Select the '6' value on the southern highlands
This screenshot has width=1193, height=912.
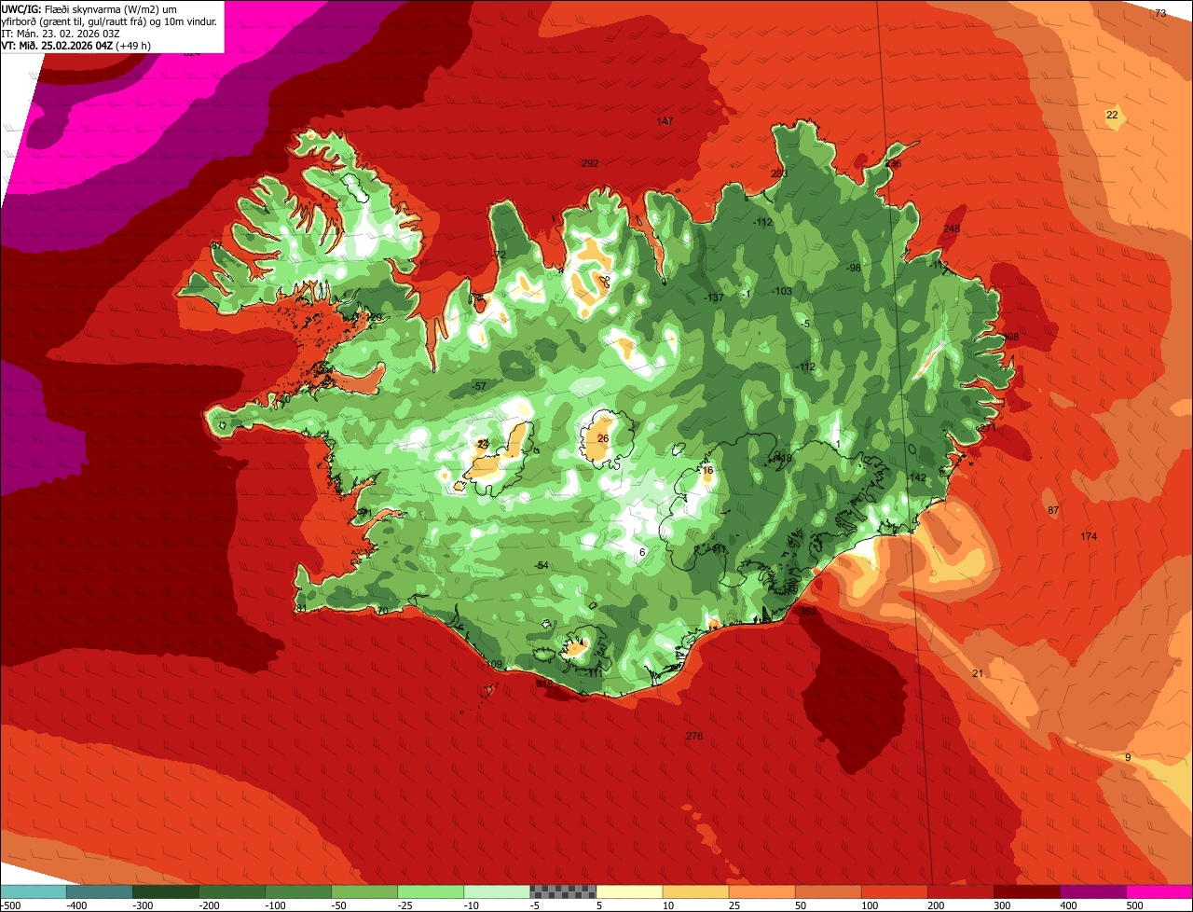tap(642, 552)
